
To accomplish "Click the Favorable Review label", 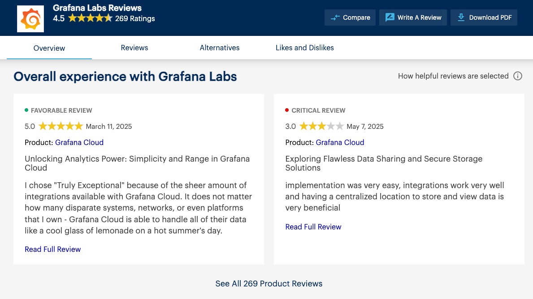I will 61,110.
